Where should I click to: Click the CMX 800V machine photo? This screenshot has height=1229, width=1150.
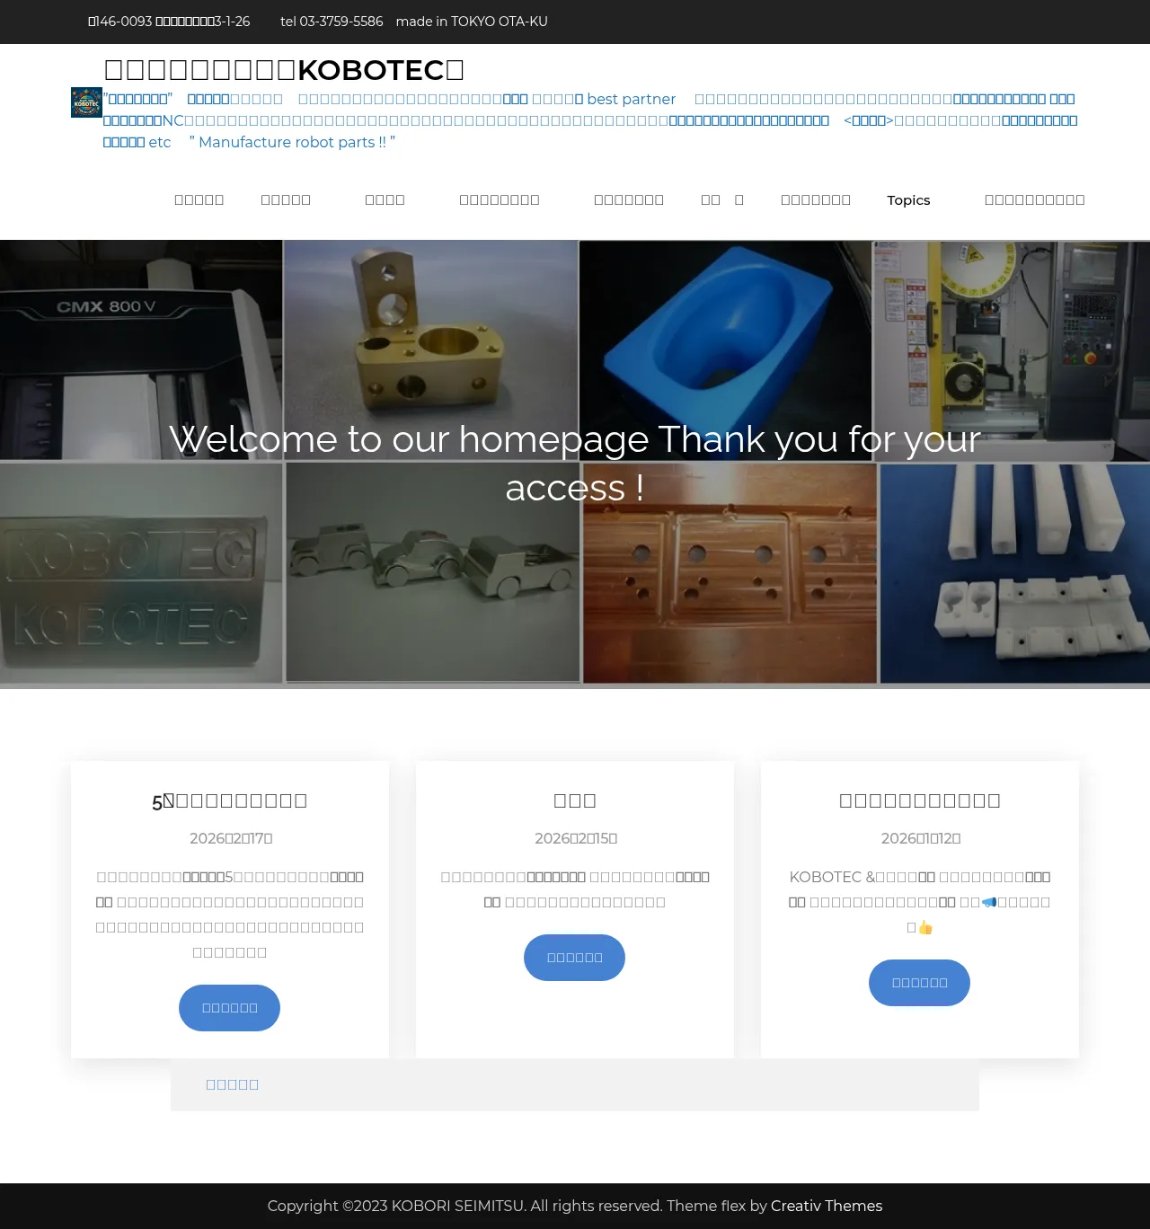(x=141, y=350)
